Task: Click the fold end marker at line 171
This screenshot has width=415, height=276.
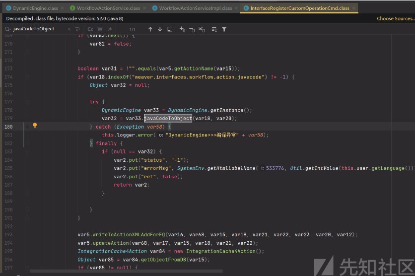Action: tap(27, 52)
